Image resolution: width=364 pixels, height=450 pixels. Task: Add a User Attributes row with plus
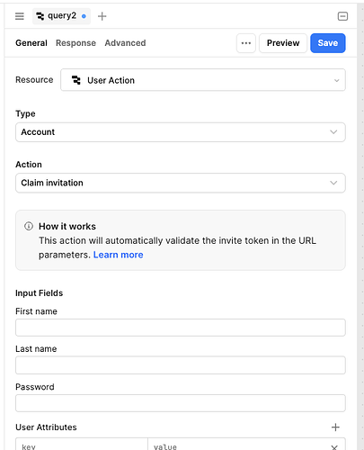(335, 427)
